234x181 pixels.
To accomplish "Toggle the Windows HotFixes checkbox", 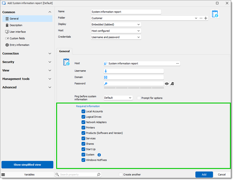I will click(x=83, y=160).
